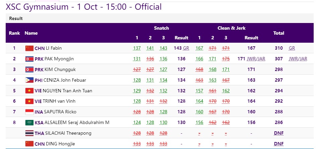Click the GR label next to total 310

click(292, 48)
